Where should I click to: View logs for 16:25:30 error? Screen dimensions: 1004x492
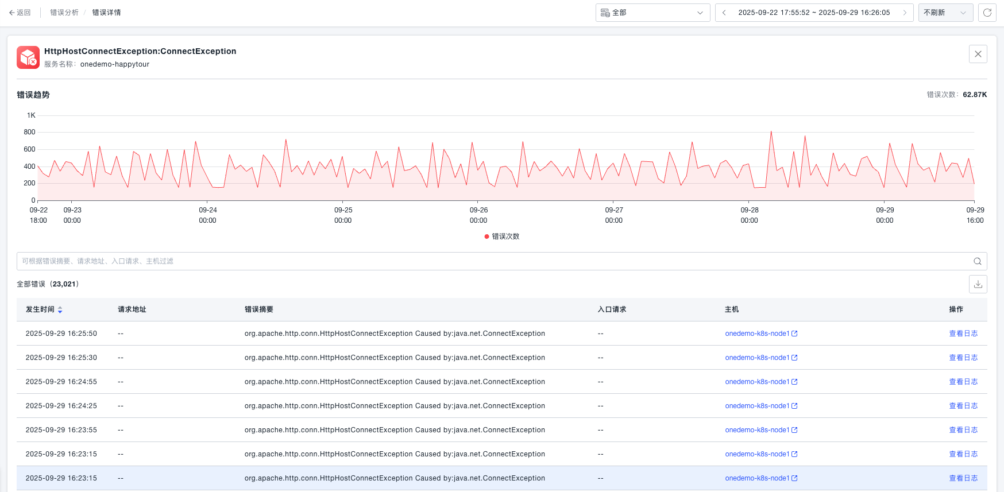[963, 358]
